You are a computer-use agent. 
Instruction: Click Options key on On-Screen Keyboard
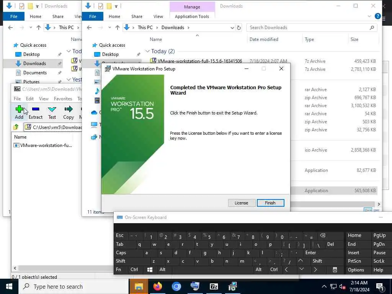(356, 270)
